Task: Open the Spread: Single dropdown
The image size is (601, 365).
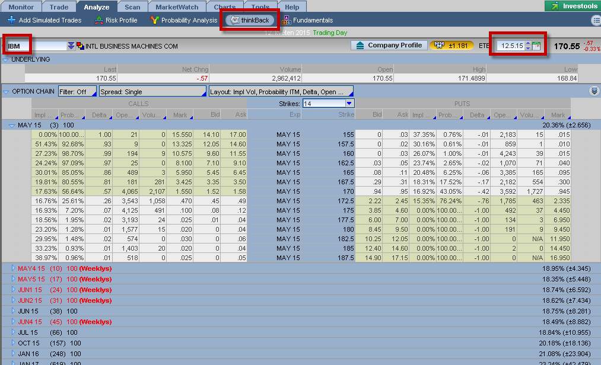Action: [152, 92]
